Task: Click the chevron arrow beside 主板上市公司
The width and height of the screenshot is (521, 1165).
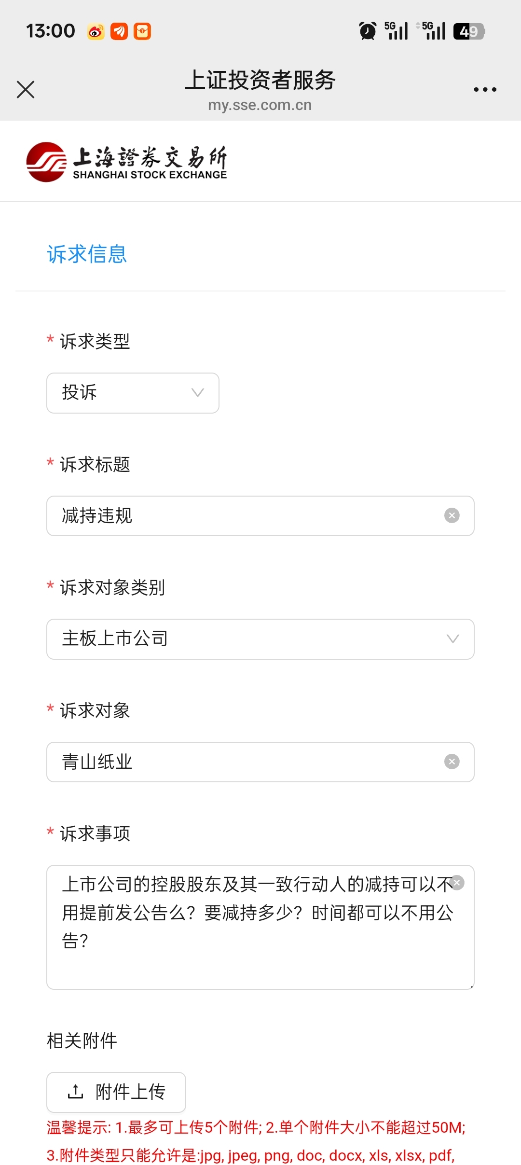Action: [452, 639]
